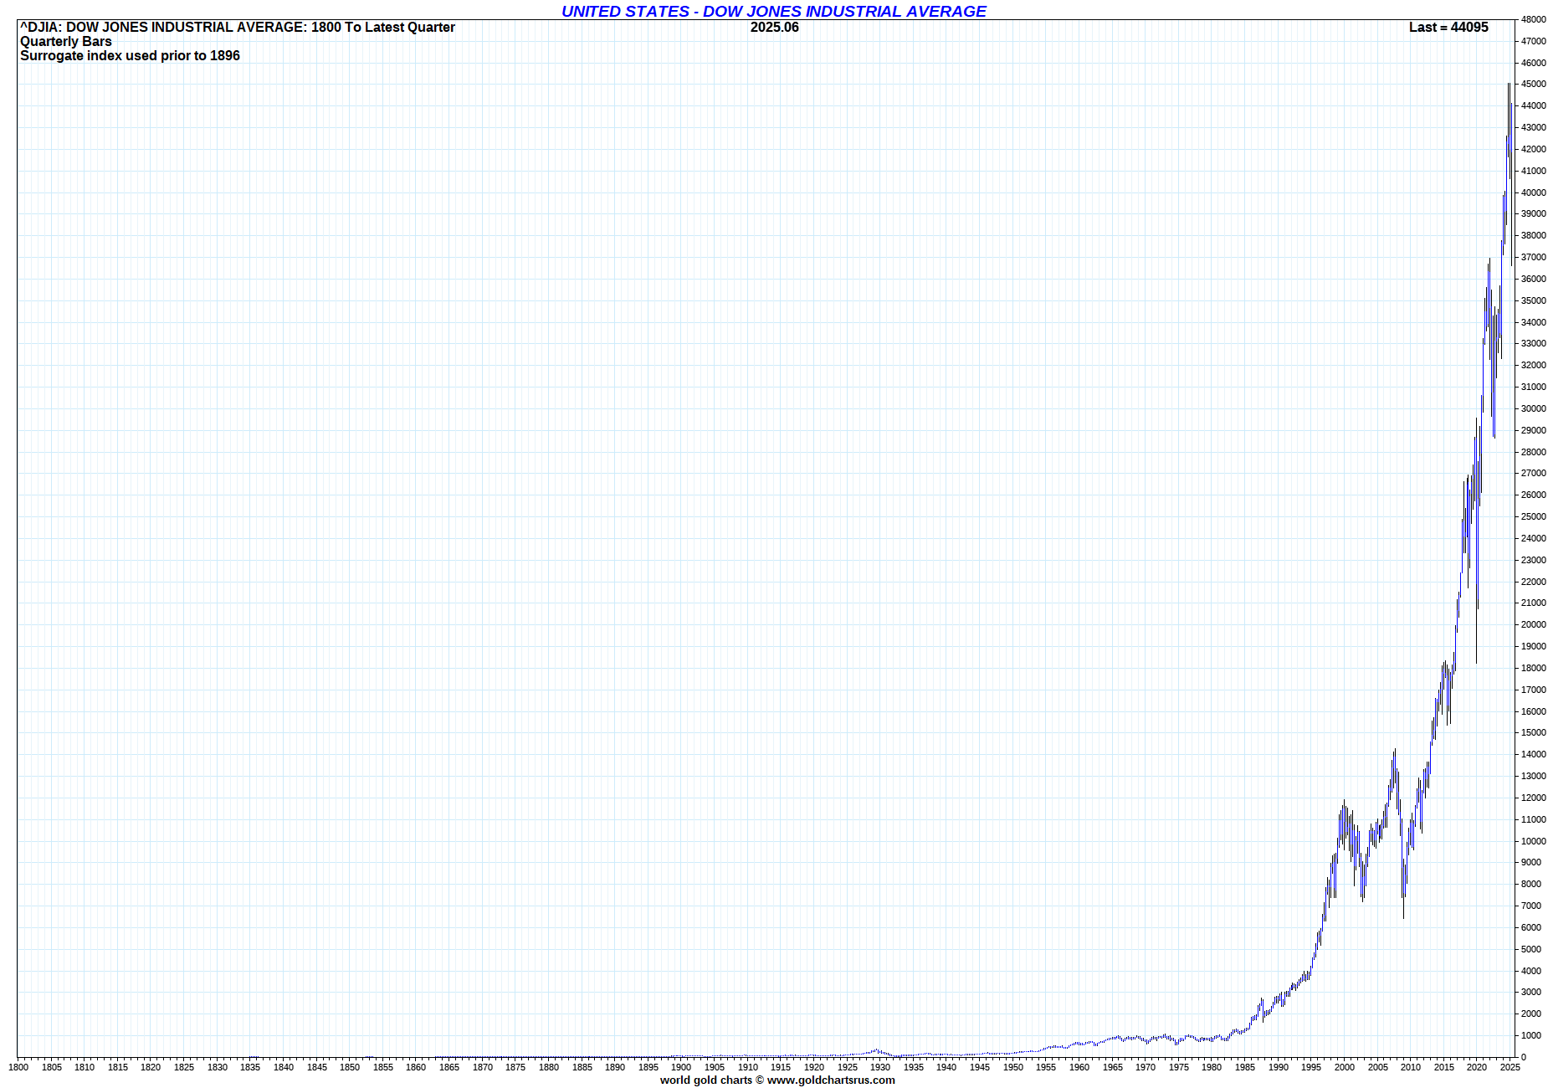Click the 1865 x-axis year label
The image size is (1548, 1088).
coord(449,1067)
